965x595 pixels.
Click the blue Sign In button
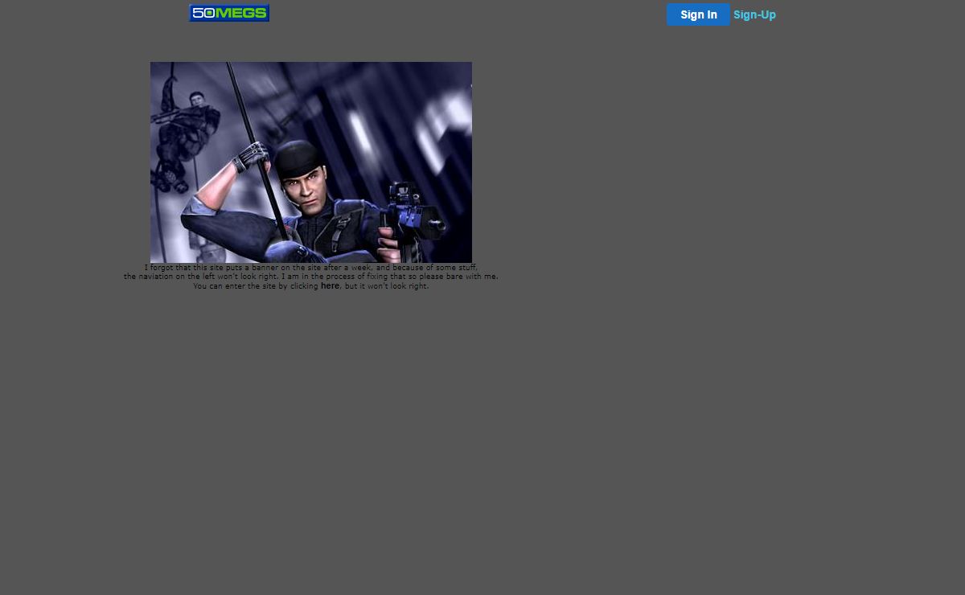point(698,14)
